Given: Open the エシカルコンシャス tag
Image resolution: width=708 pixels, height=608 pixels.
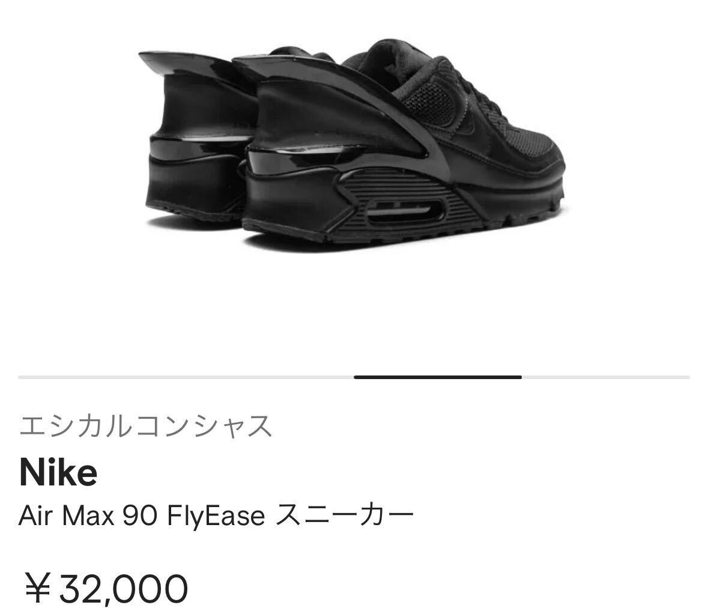Looking at the screenshot, I should [x=145, y=427].
